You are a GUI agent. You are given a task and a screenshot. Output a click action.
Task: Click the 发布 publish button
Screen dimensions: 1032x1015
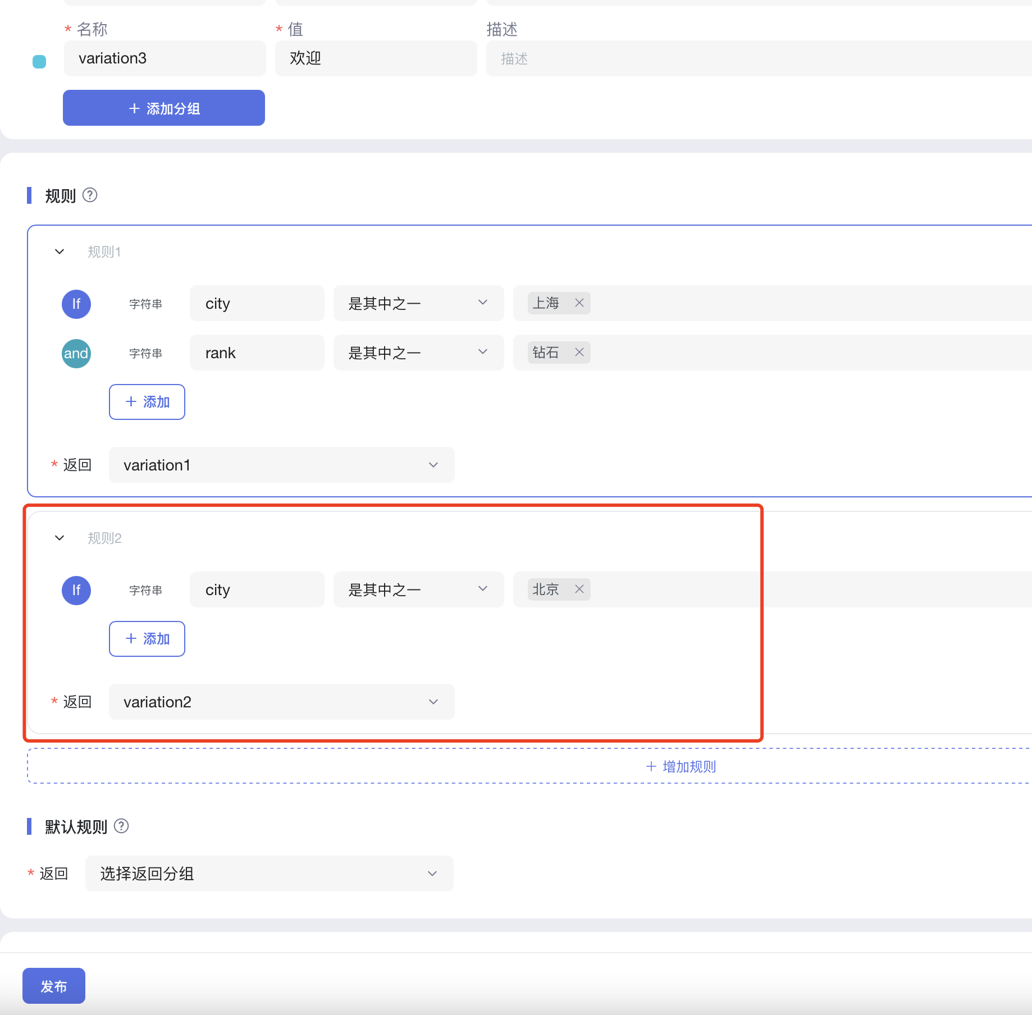click(x=54, y=986)
